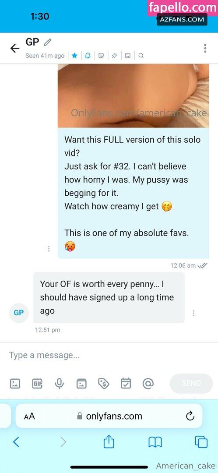Open the options dots beside GP's reply
The width and height of the screenshot is (218, 473).
193,313
